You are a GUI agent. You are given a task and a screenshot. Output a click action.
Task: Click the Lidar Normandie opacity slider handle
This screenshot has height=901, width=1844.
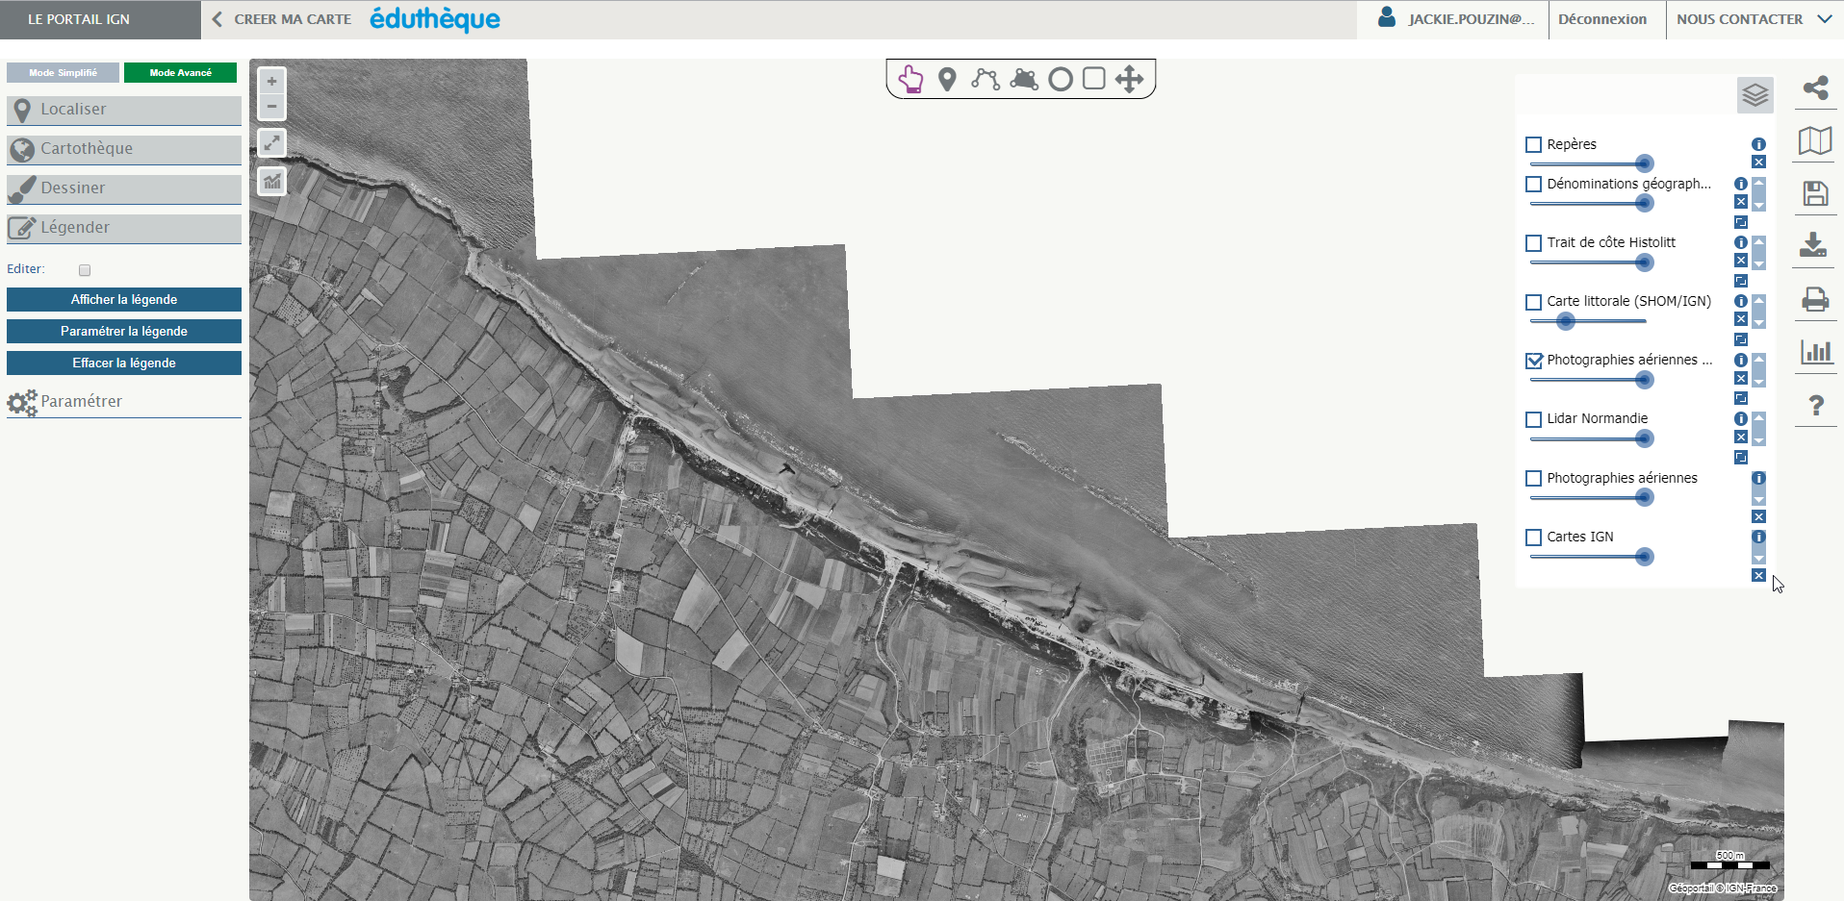[1645, 439]
